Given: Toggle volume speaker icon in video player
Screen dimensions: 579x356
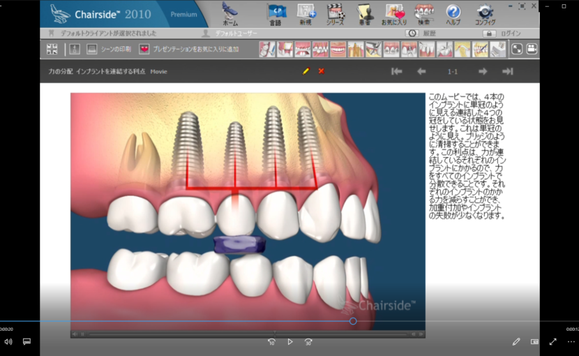Looking at the screenshot, I should click(x=8, y=342).
